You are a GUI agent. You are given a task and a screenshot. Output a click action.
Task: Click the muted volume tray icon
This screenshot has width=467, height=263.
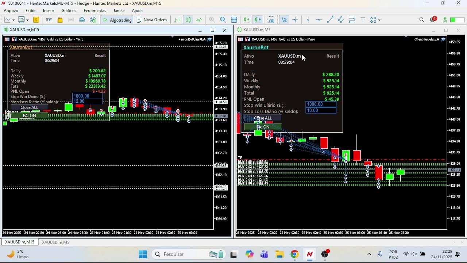414,254
